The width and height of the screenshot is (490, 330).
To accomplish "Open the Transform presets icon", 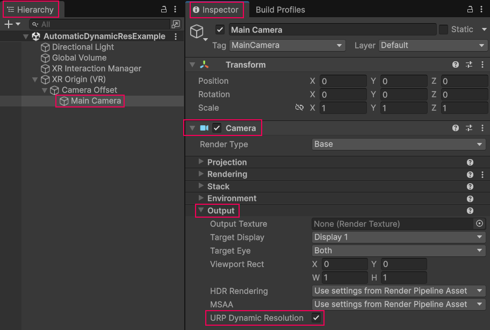I will pos(468,64).
